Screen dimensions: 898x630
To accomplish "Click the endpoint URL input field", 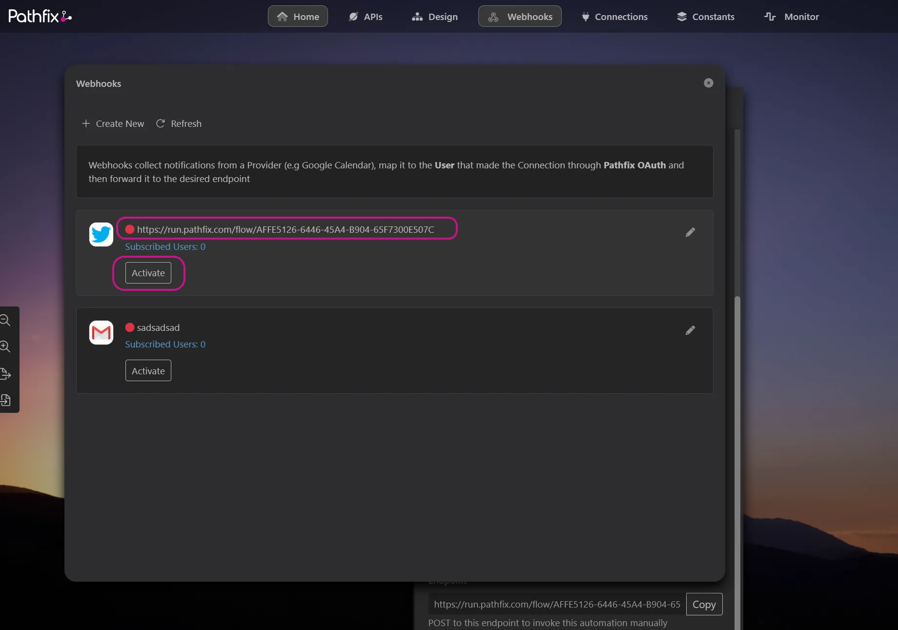I will [x=556, y=604].
